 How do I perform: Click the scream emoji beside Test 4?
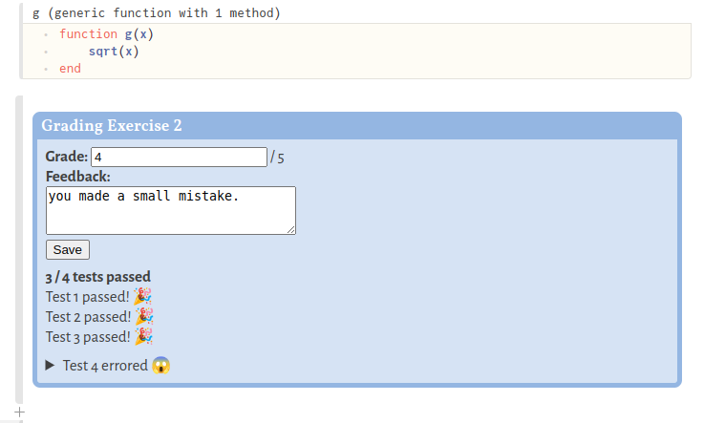[x=160, y=366]
